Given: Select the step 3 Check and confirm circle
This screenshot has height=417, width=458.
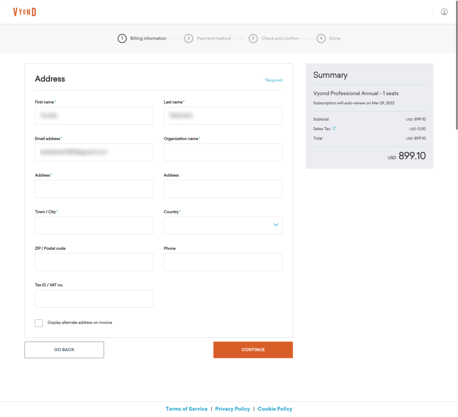Looking at the screenshot, I should (x=253, y=38).
